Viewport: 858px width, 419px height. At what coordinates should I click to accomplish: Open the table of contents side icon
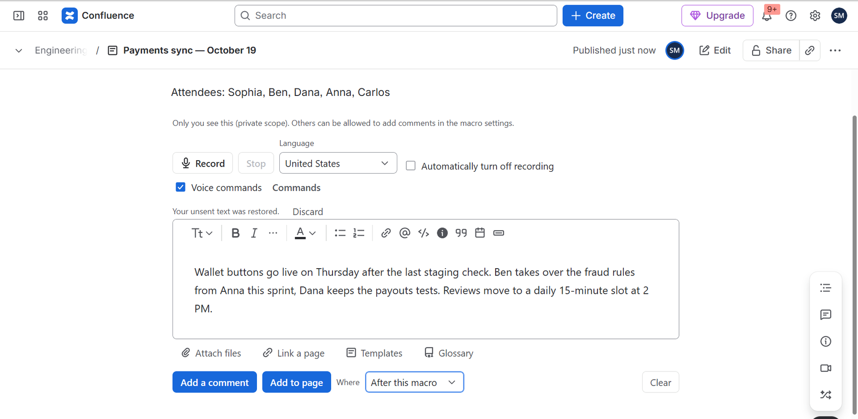(826, 288)
